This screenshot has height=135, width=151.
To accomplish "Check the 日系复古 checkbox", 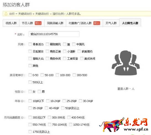I will 30,51.
